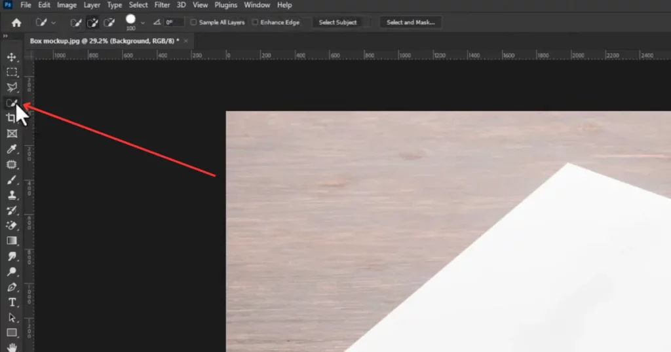Select the Horizontal Type tool

click(x=12, y=302)
